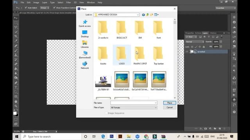
Task: Click the Place button
Action: click(x=170, y=103)
